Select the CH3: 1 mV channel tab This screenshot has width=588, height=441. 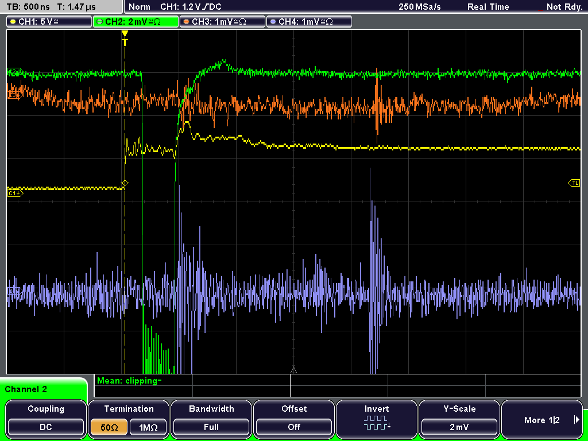click(222, 22)
